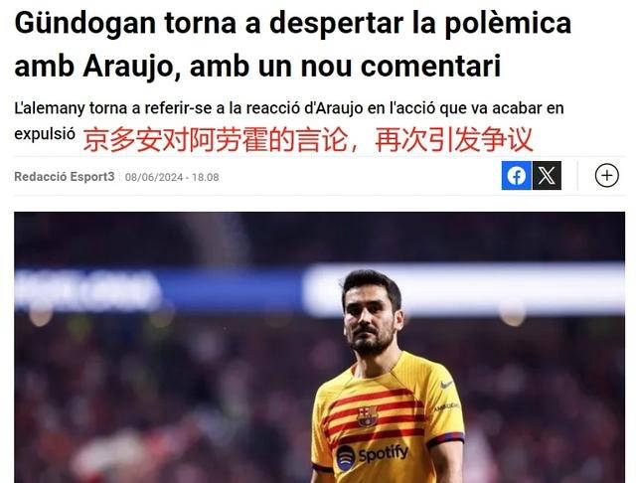The image size is (636, 483).
Task: Open more sharing options plus icon
Action: click(607, 175)
